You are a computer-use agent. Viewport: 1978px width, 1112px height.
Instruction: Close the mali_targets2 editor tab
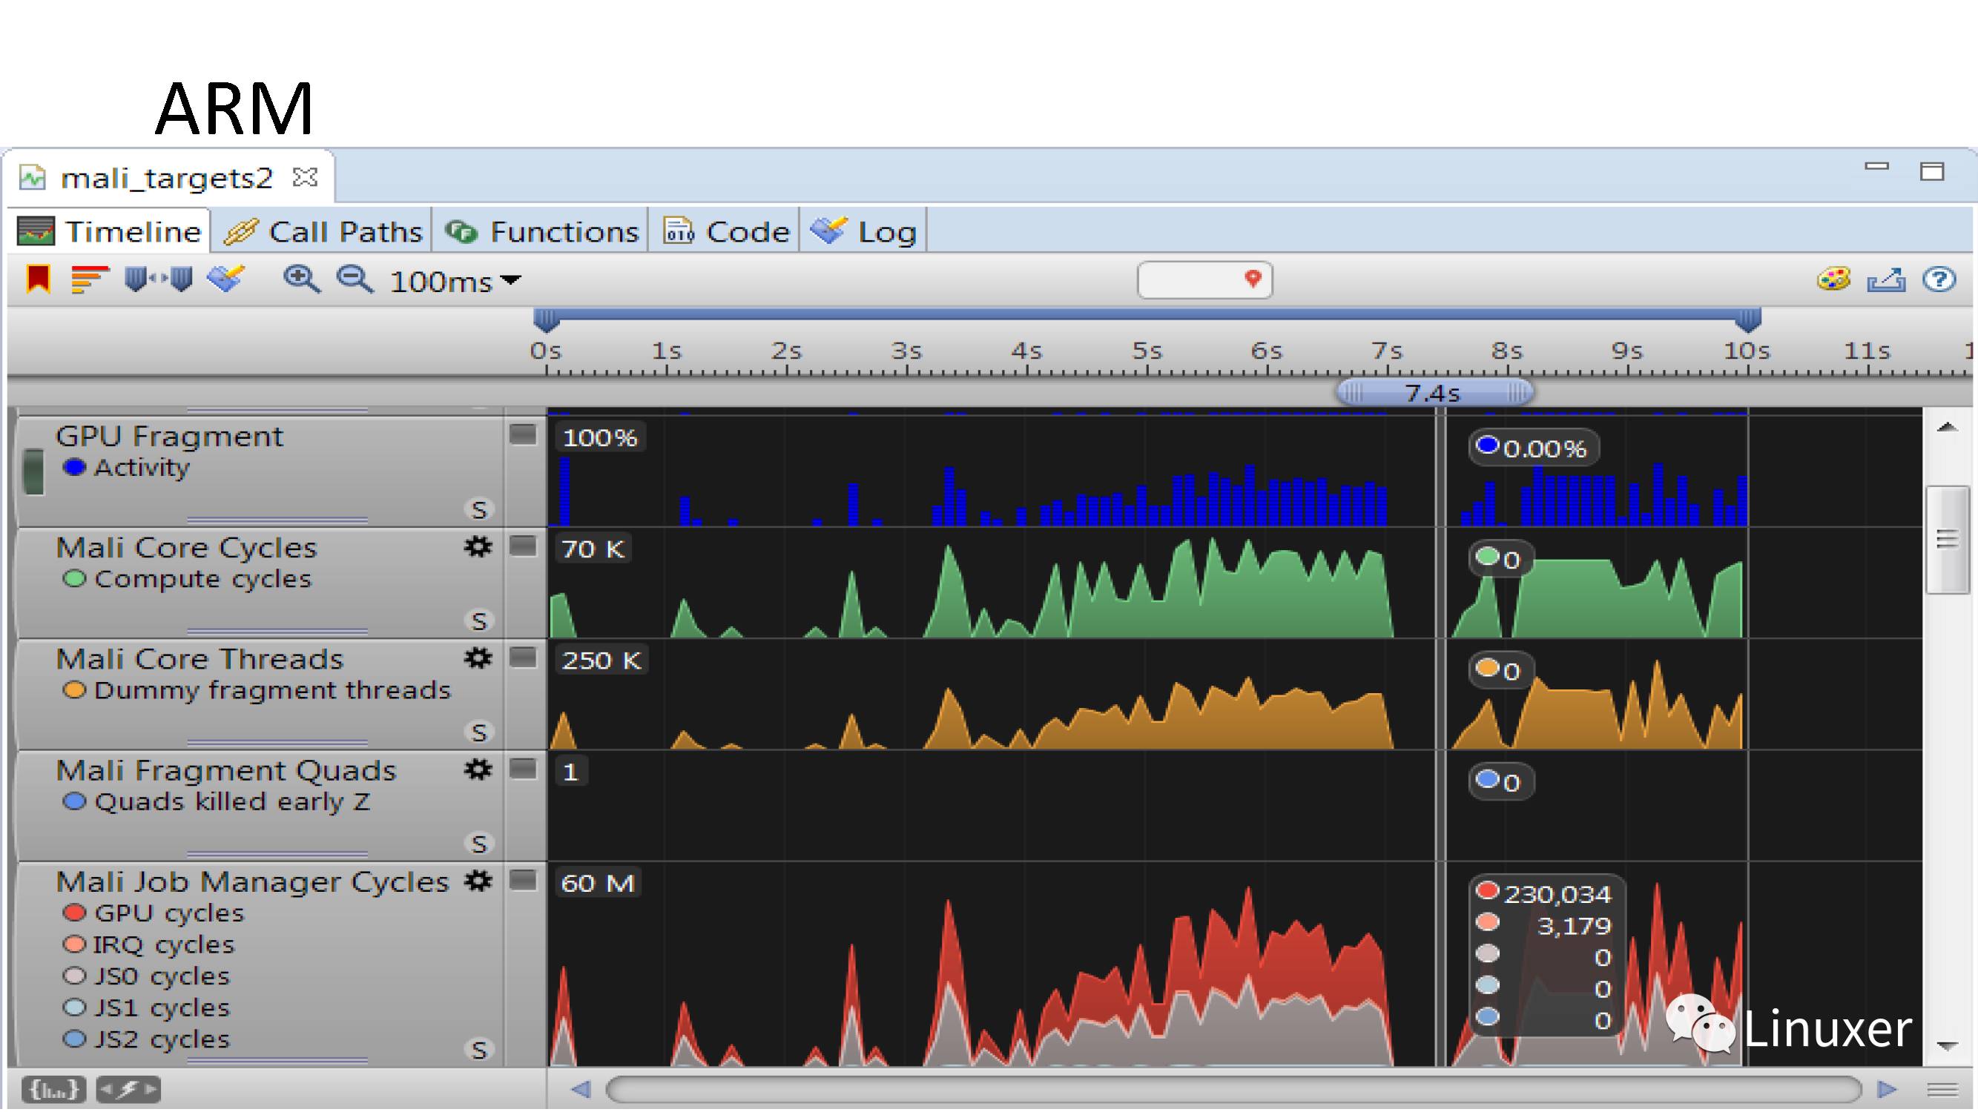tap(306, 177)
